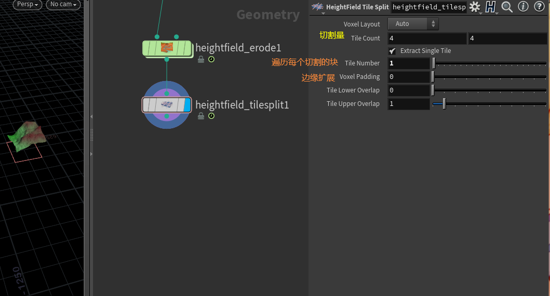Click the terrain heightfield in the viewport

pos(26,136)
